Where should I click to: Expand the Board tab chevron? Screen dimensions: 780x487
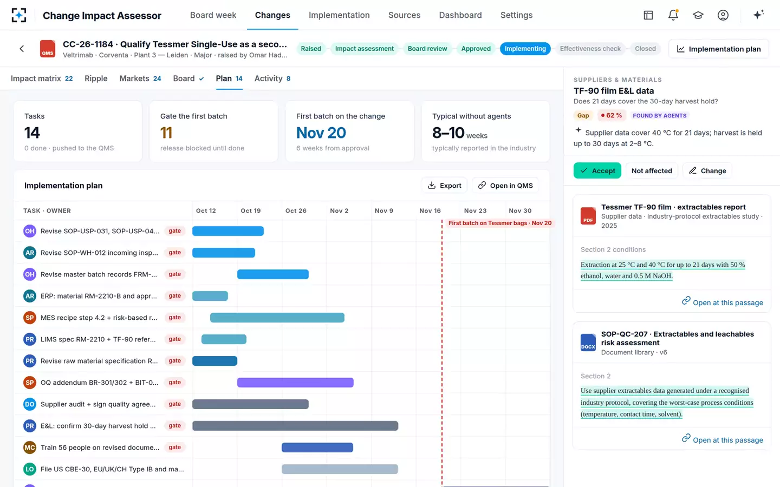pyautogui.click(x=201, y=79)
